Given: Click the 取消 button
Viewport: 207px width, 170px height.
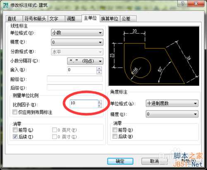Looking at the screenshot, I should point(154,161).
